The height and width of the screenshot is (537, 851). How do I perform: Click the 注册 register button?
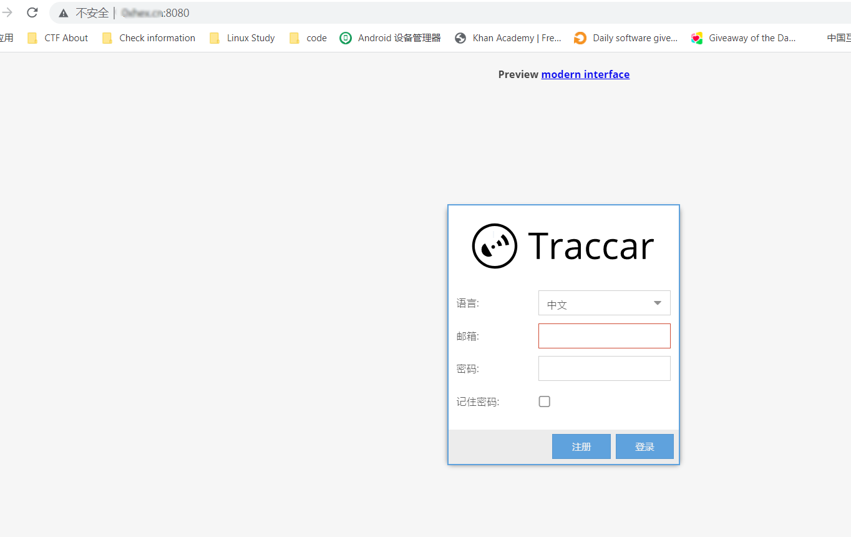tap(581, 446)
